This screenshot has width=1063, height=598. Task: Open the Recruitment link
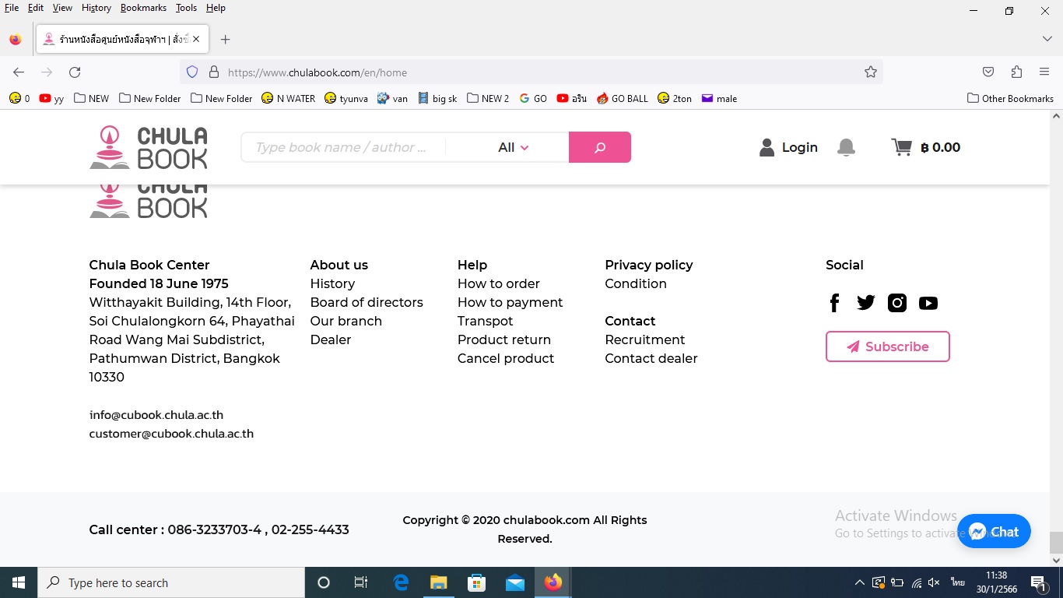pyautogui.click(x=645, y=339)
